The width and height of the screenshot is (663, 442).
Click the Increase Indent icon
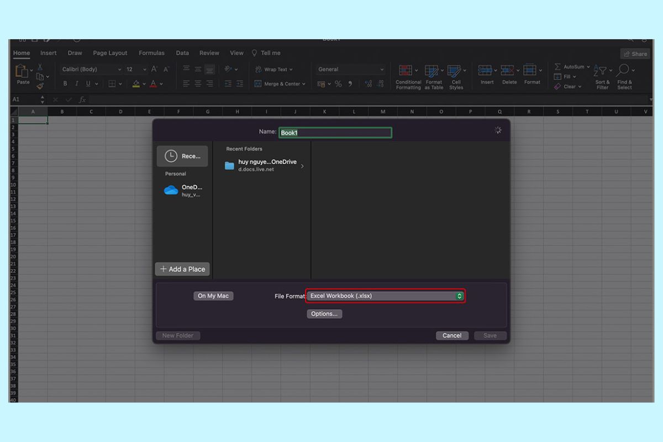pos(240,84)
